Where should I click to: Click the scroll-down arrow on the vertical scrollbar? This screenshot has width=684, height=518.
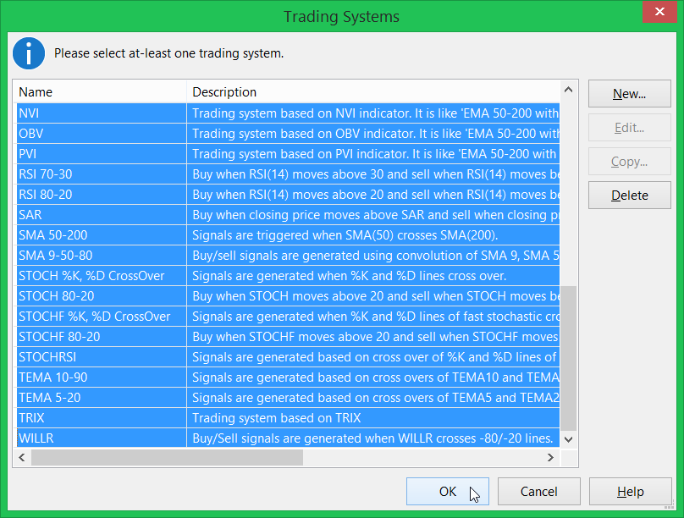pos(568,440)
